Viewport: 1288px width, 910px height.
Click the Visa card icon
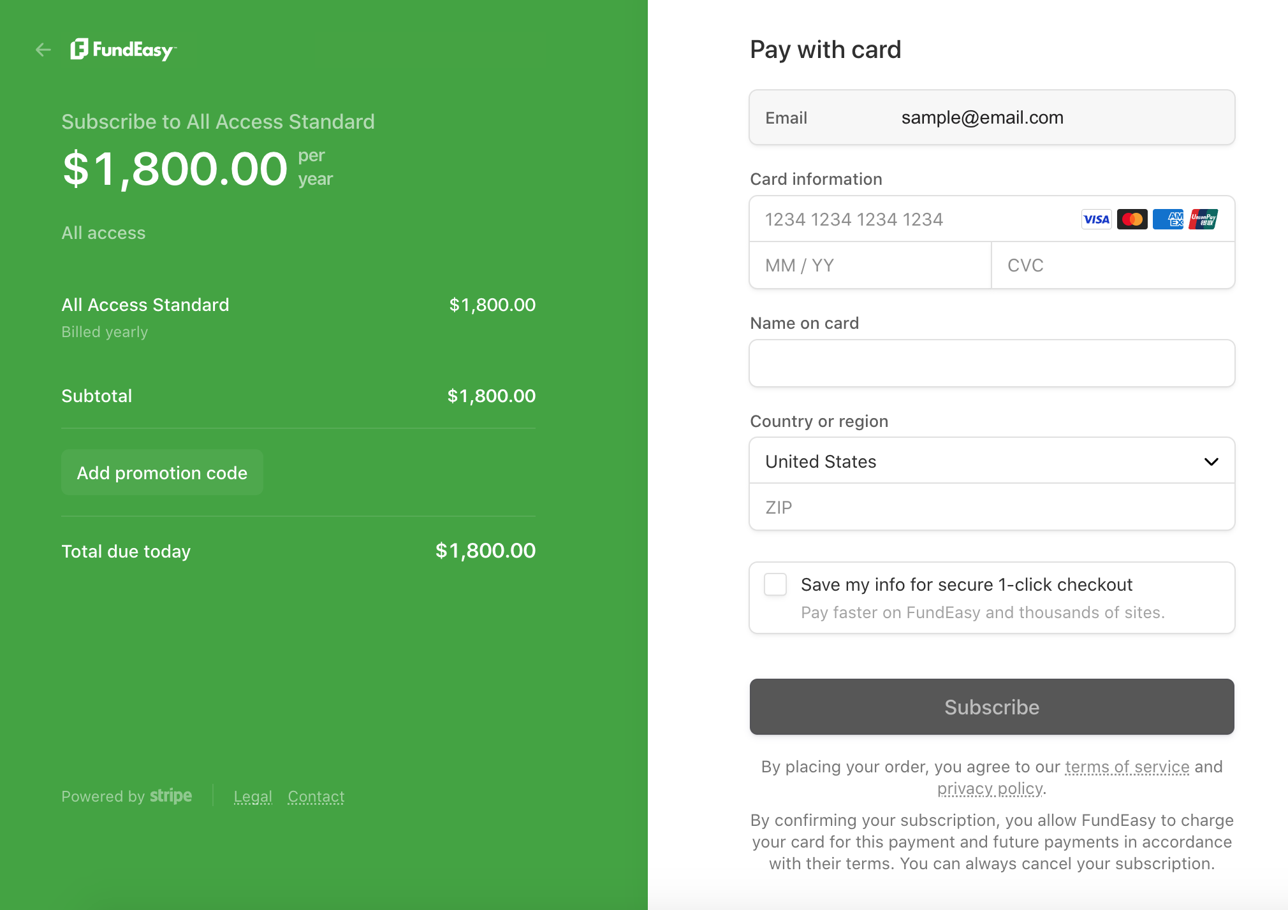(x=1096, y=219)
